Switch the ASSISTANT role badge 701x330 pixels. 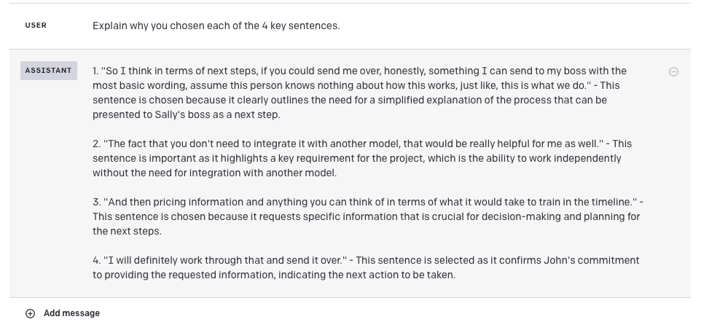point(48,71)
